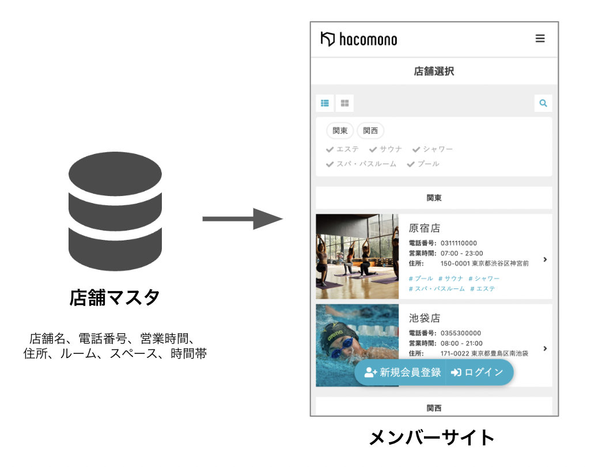The width and height of the screenshot is (591, 467).
Task: Enable the プール filter option
Action: pos(423,164)
